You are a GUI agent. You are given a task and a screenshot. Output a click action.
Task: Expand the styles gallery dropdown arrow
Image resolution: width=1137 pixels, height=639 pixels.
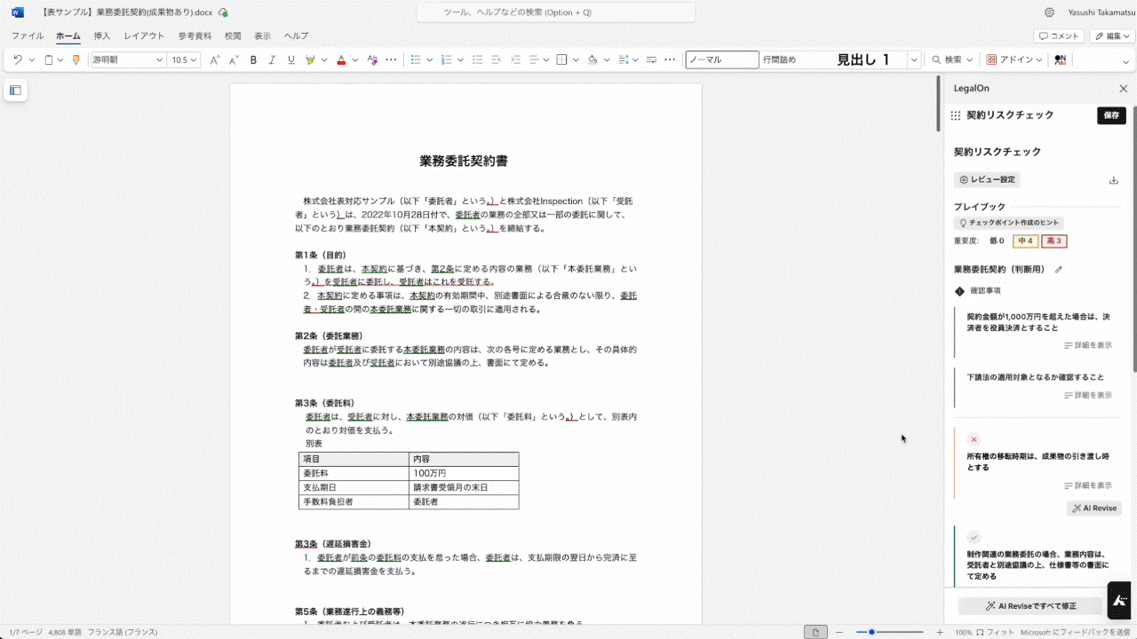[x=913, y=60]
